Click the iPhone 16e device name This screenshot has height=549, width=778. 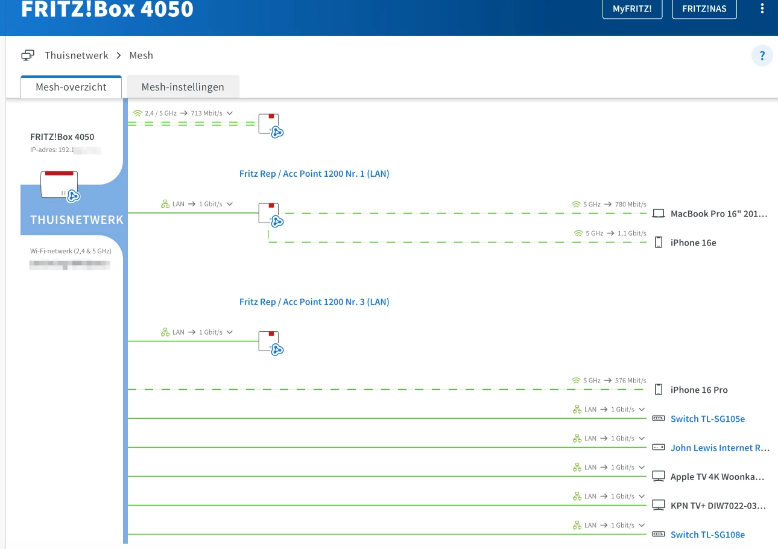click(694, 243)
